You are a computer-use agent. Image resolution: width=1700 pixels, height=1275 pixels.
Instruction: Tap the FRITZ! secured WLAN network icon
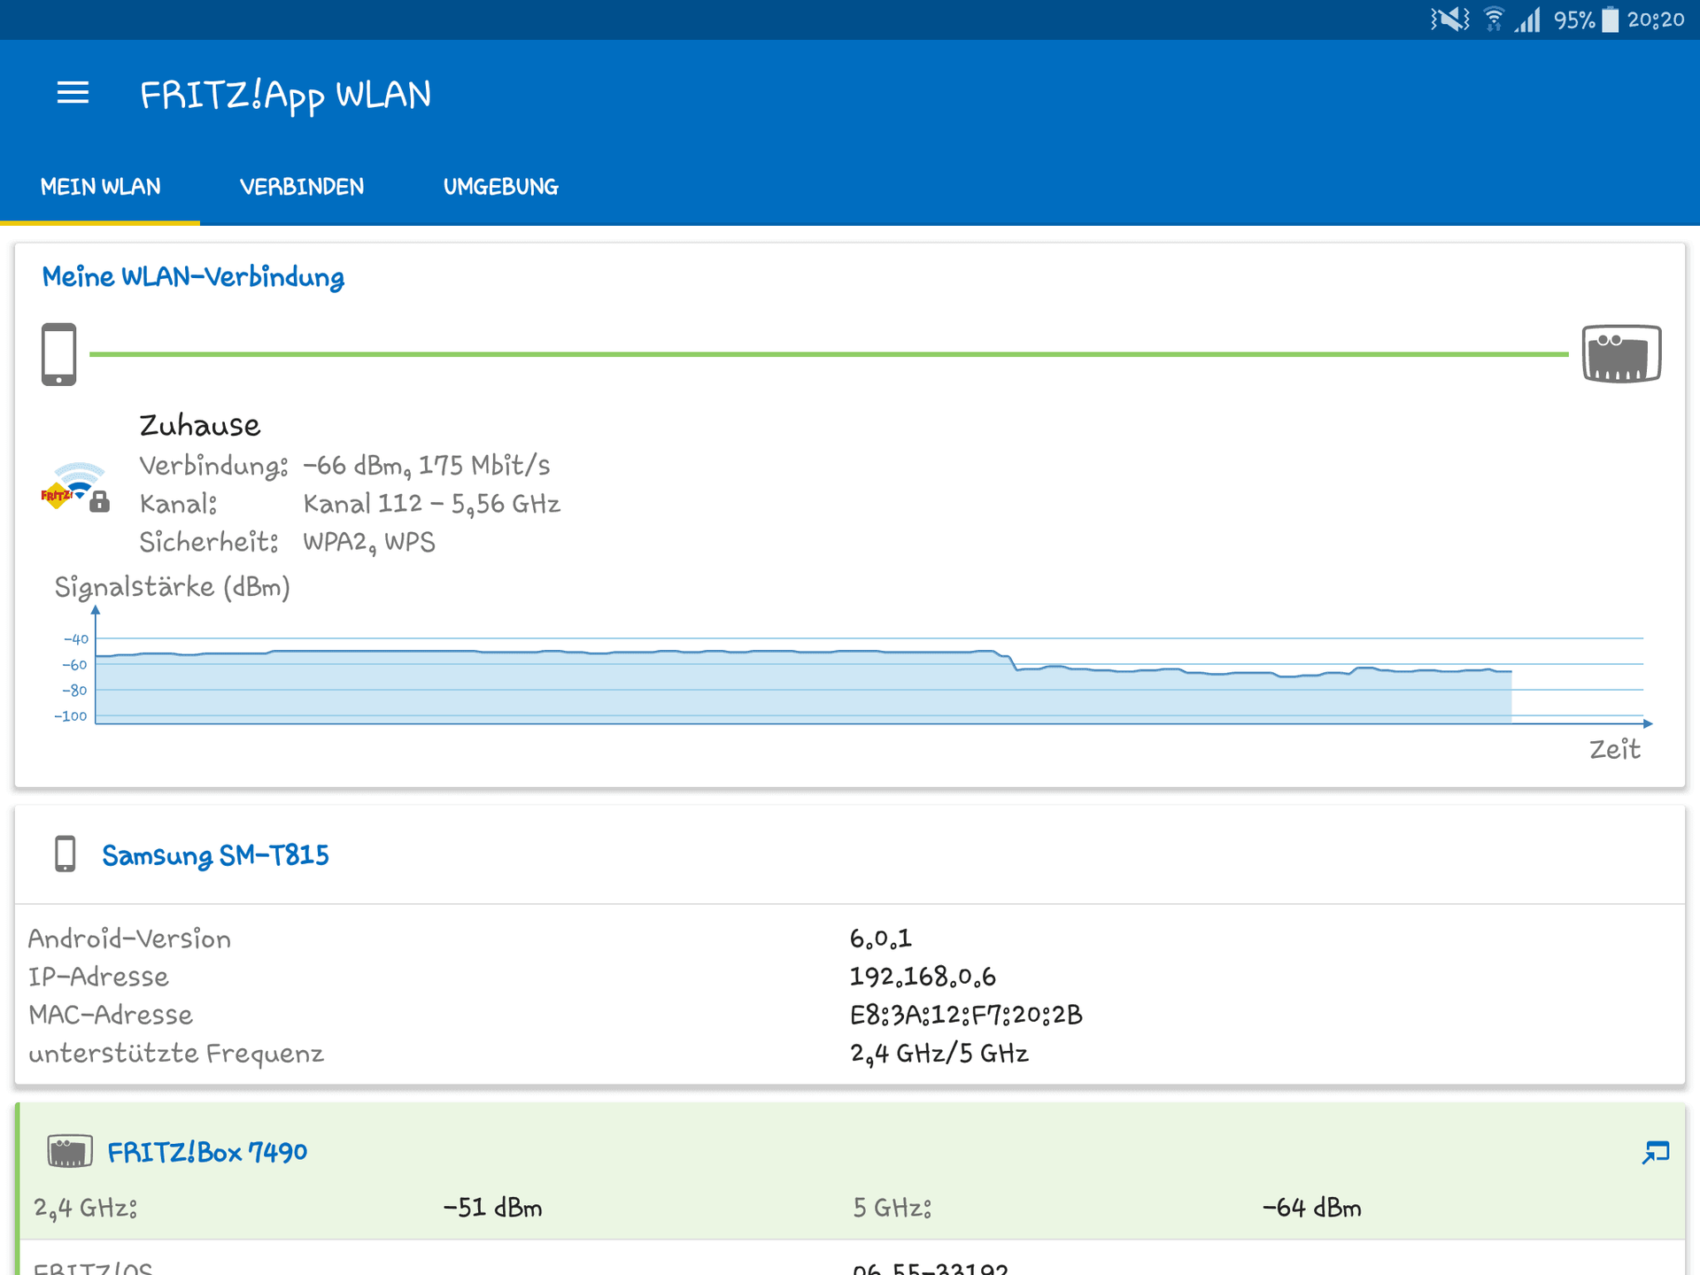[x=75, y=487]
